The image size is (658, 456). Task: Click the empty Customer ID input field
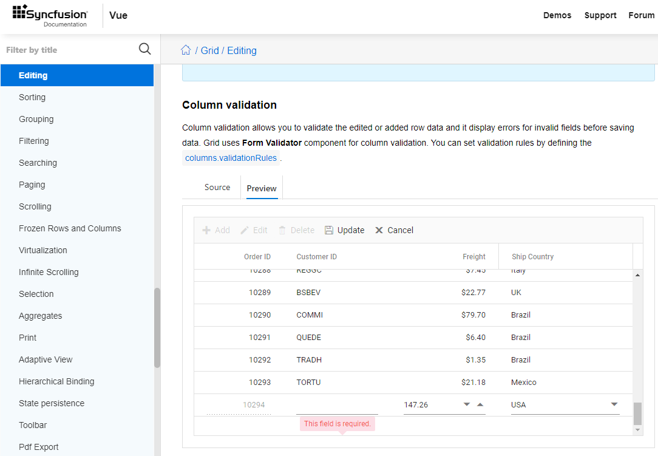(337, 405)
